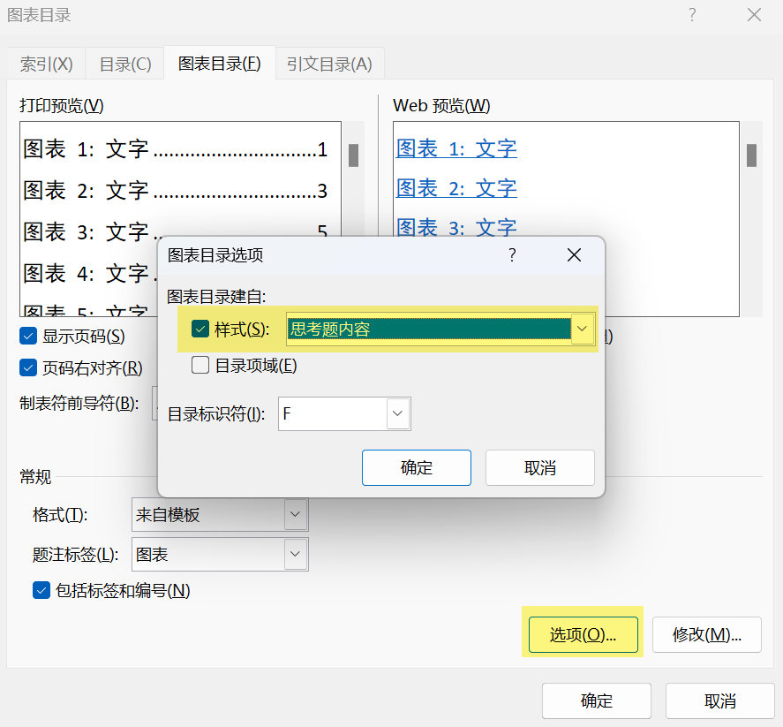783x727 pixels.
Task: Click 取消 in the main 图表目录 window
Action: 720,701
